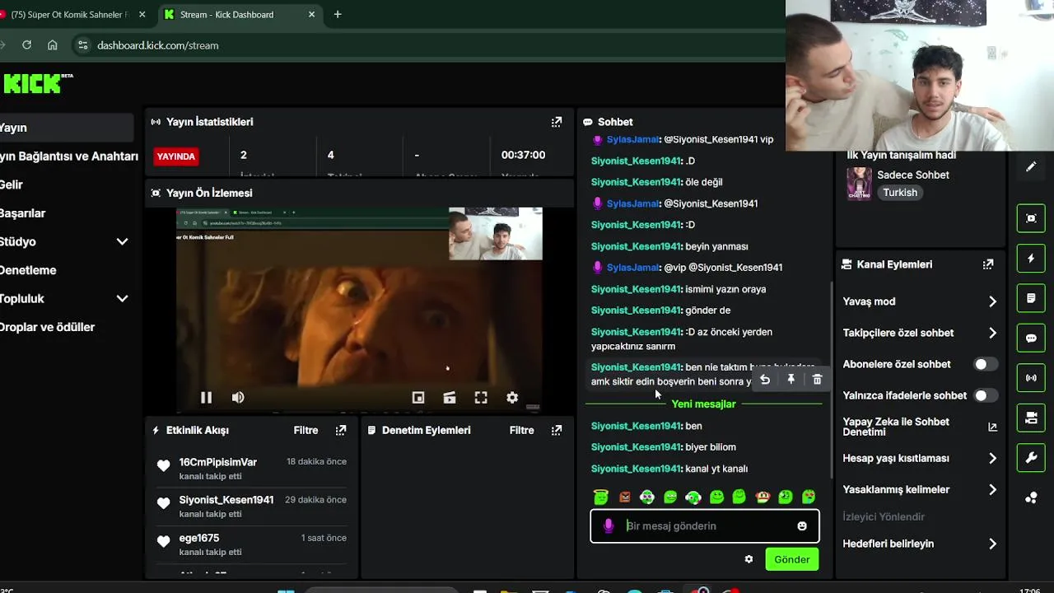The height and width of the screenshot is (593, 1054).
Task: Pin the hovered chat message
Action: (x=791, y=380)
